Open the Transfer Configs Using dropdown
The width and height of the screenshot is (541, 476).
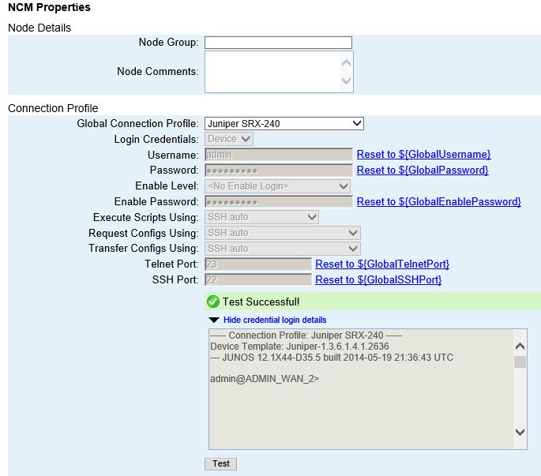(282, 249)
